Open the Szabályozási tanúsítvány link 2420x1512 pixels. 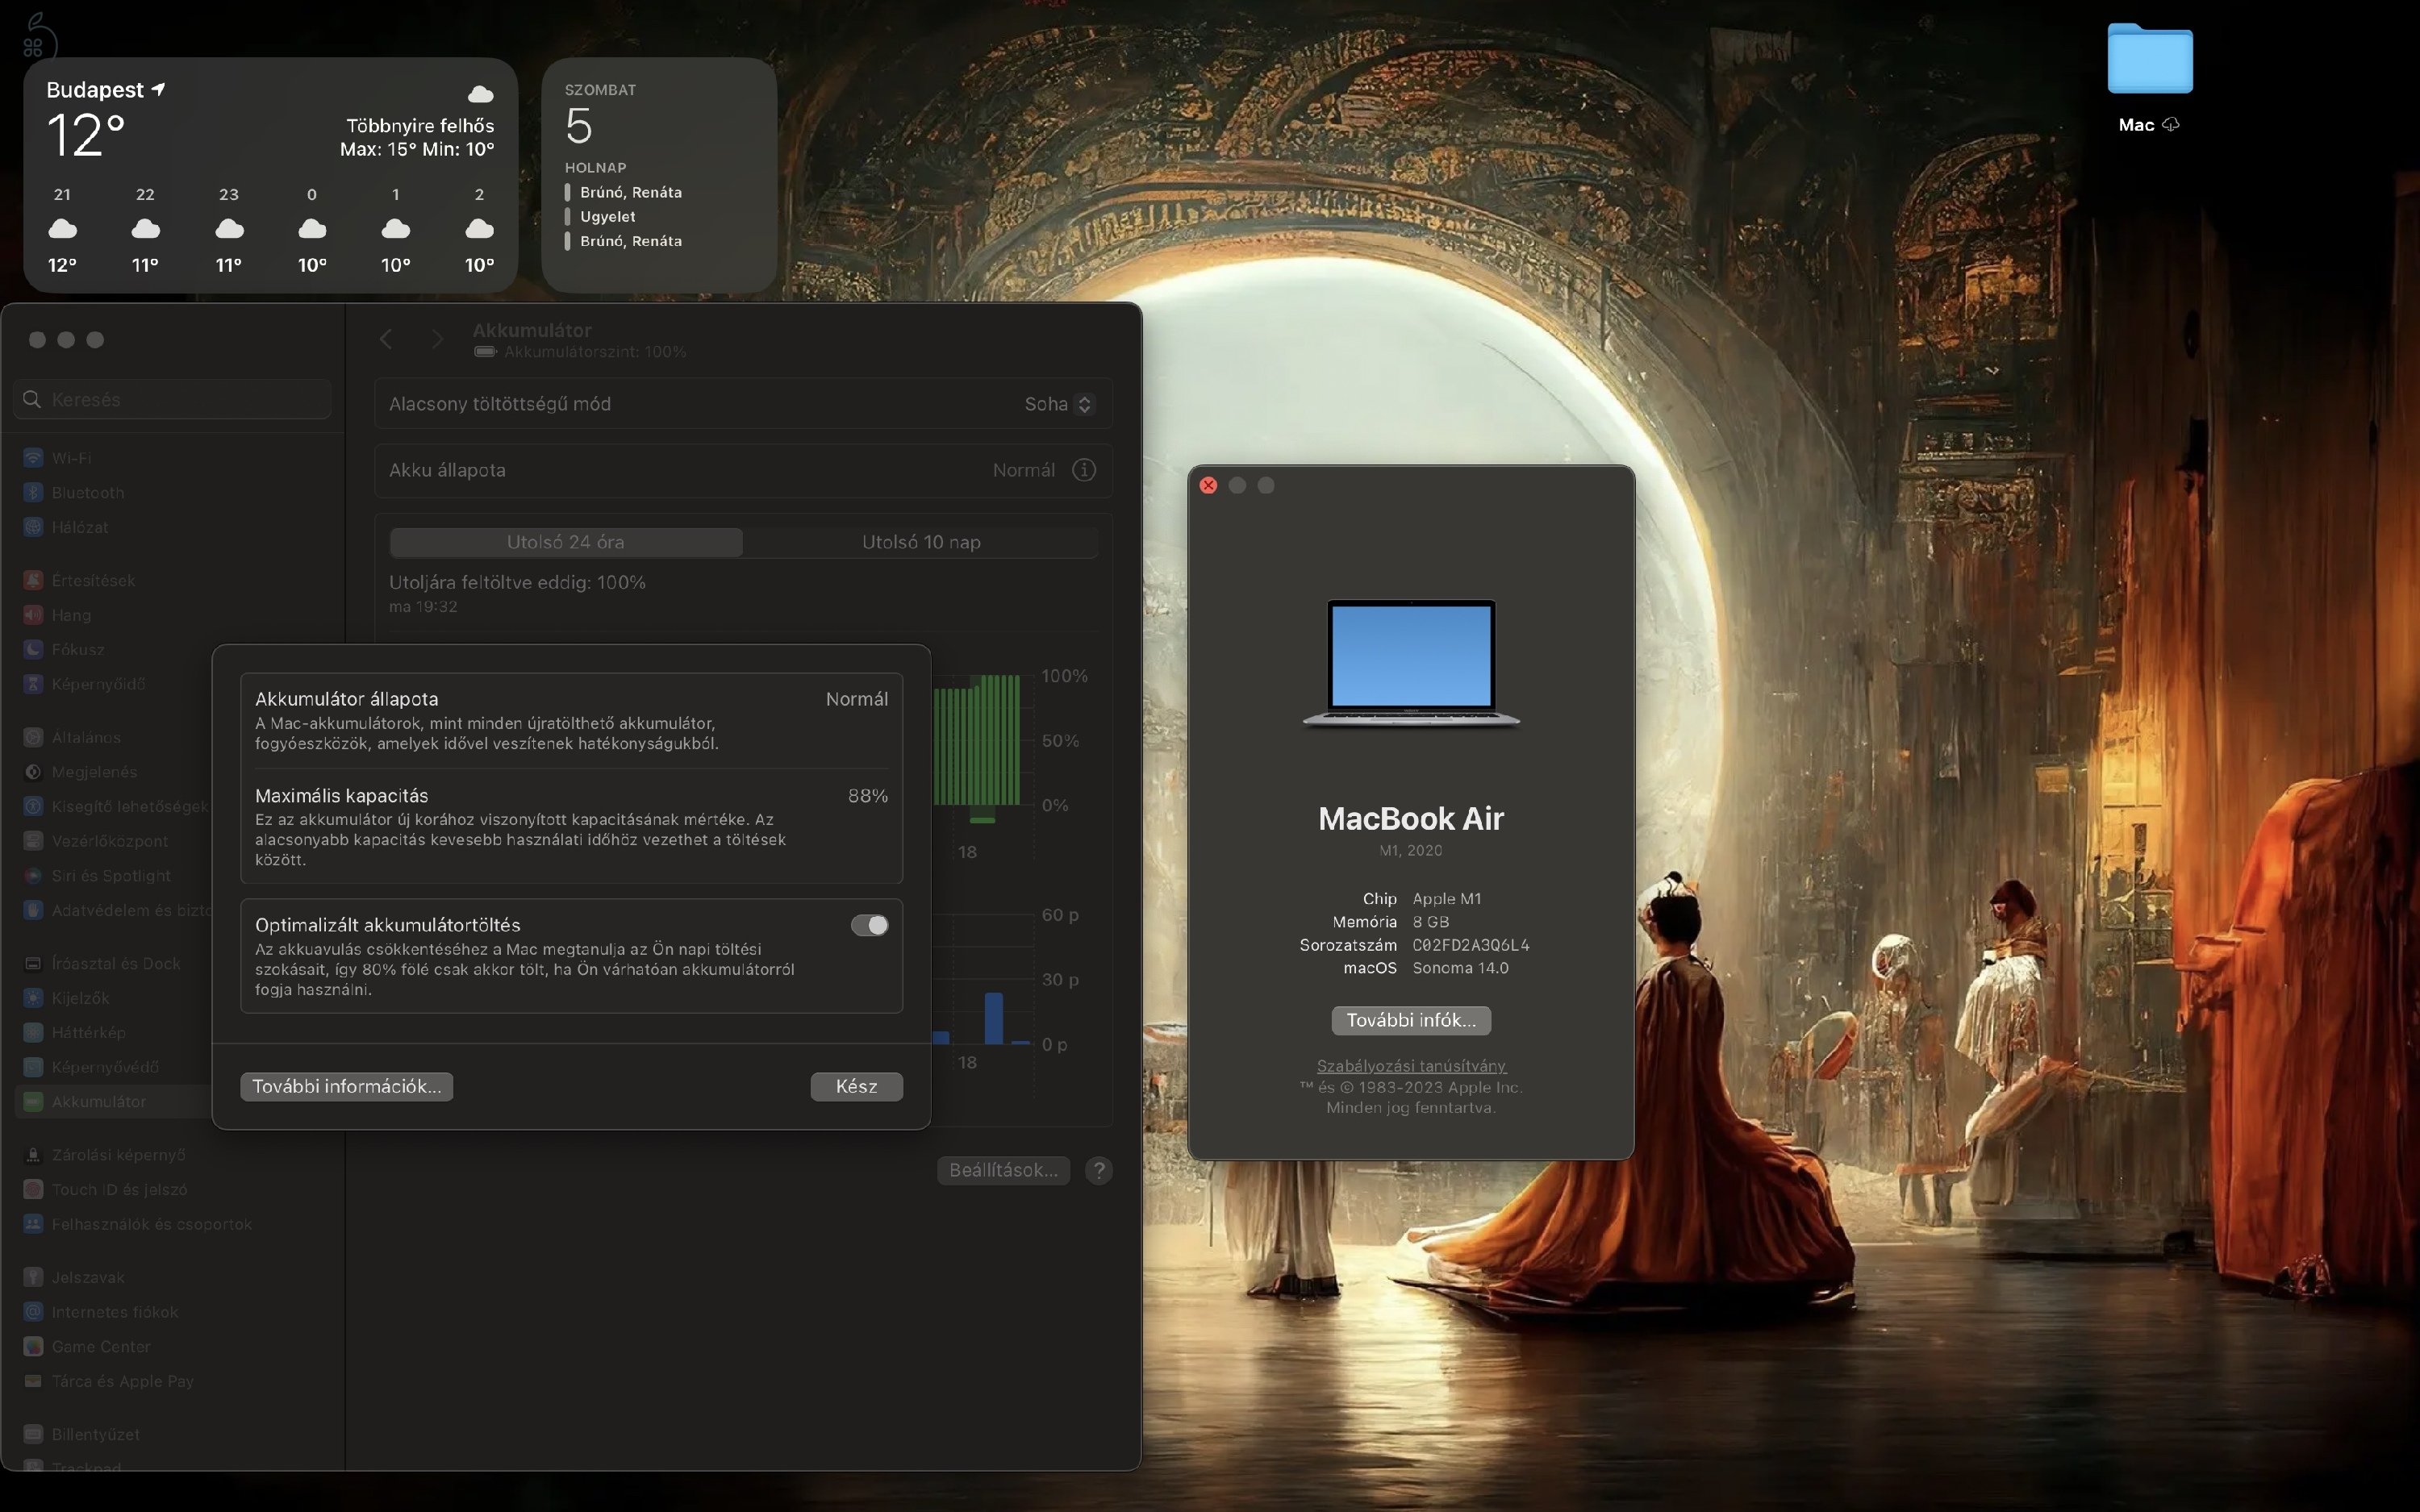(1411, 1066)
